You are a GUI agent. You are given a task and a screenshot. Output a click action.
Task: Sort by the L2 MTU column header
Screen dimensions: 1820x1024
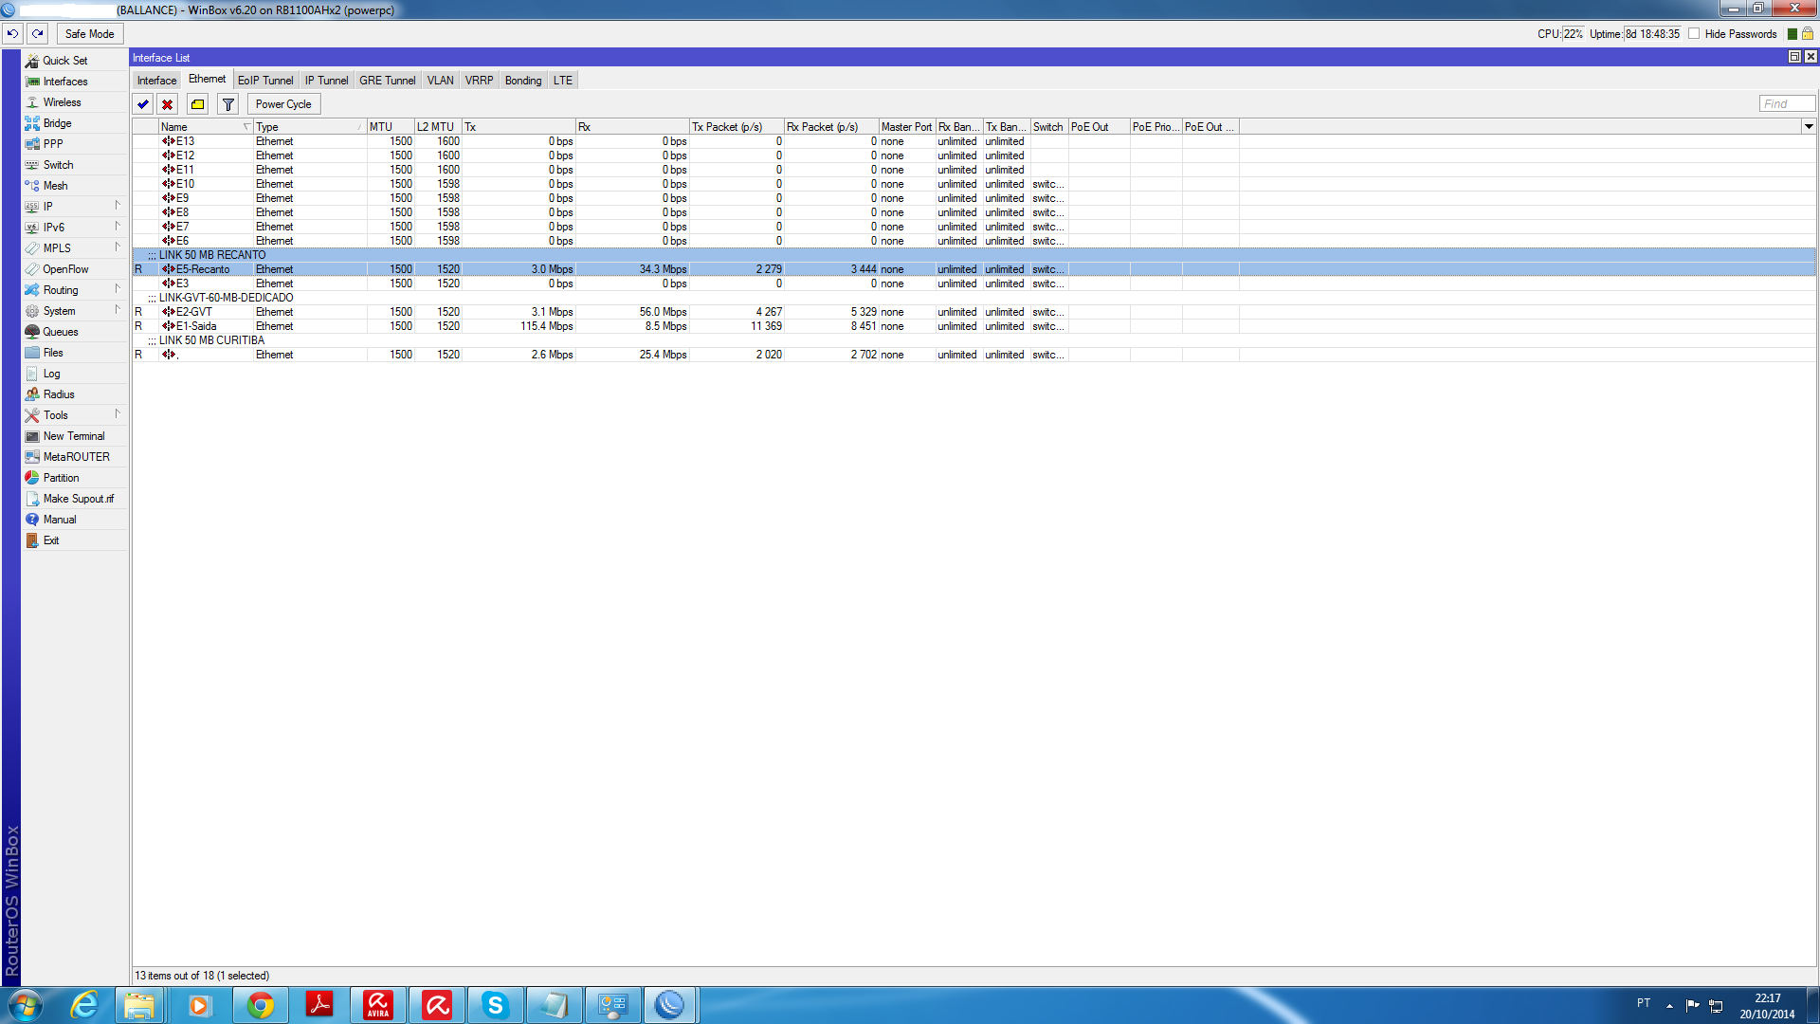[x=438, y=127]
